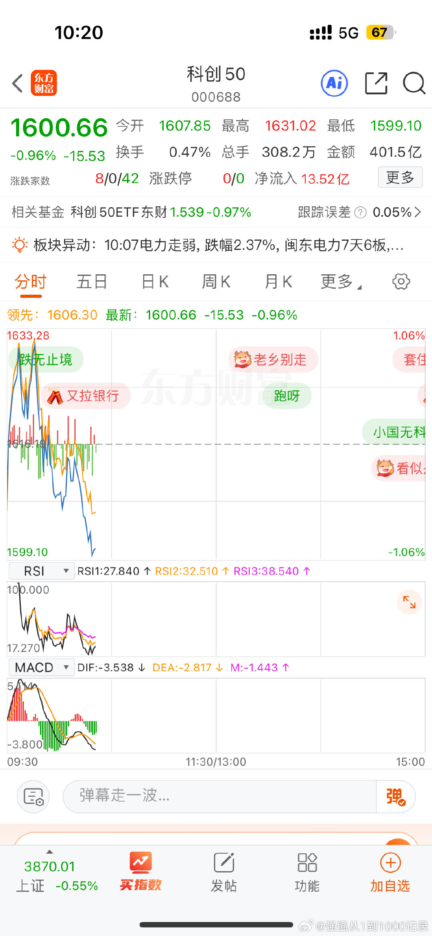The image size is (432, 936).
Task: Tap the 涨跌家数 8/0/42 value
Action: [x=117, y=178]
